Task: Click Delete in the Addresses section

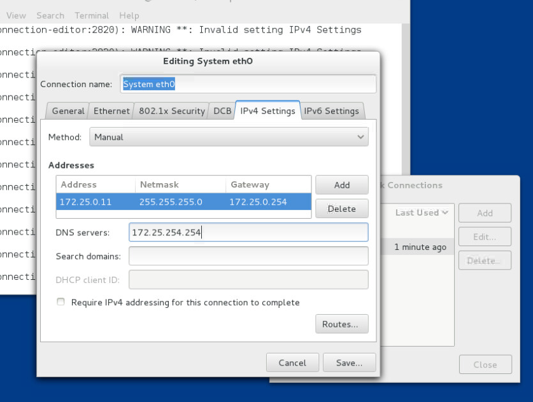Action: 342,209
